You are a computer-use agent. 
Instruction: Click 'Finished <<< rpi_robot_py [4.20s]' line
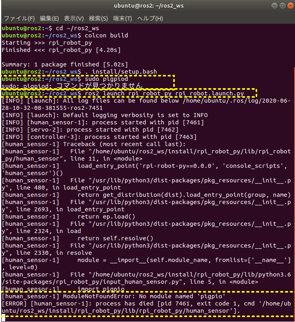(x=61, y=50)
